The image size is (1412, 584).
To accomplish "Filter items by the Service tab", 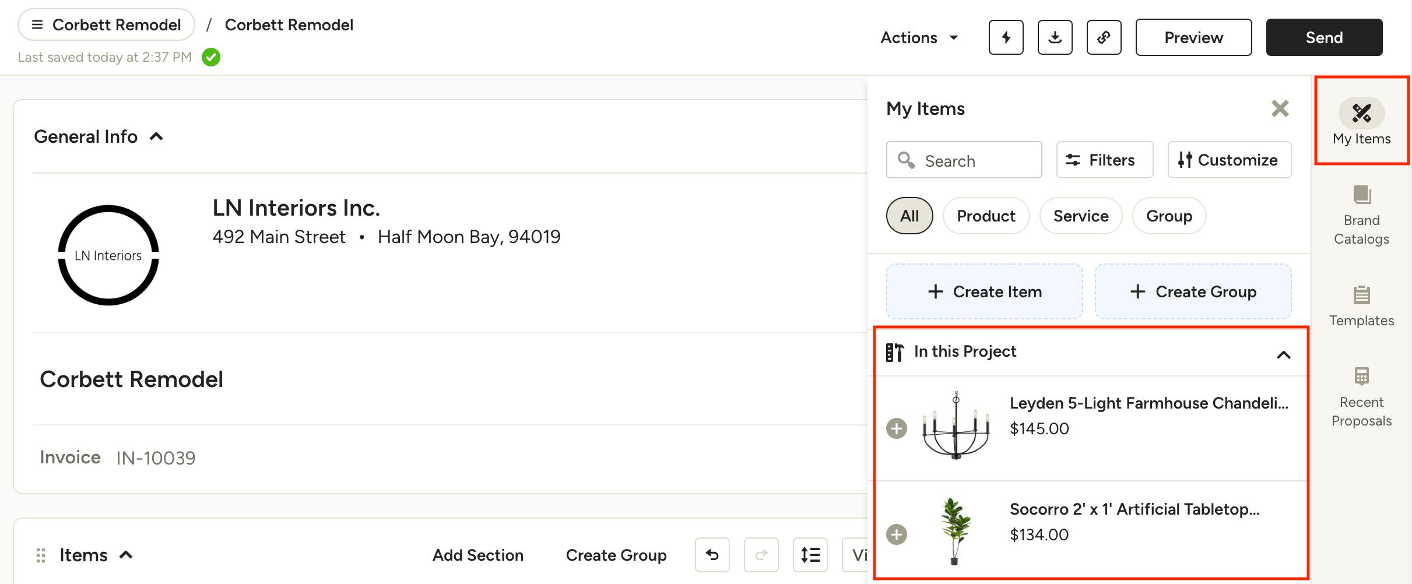I will 1080,216.
